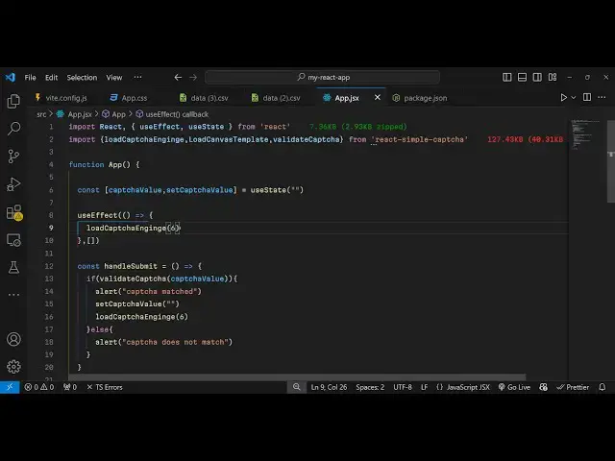Click the vertical editor scrollbar
Viewport: 615px width, 461px height.
coord(611,161)
